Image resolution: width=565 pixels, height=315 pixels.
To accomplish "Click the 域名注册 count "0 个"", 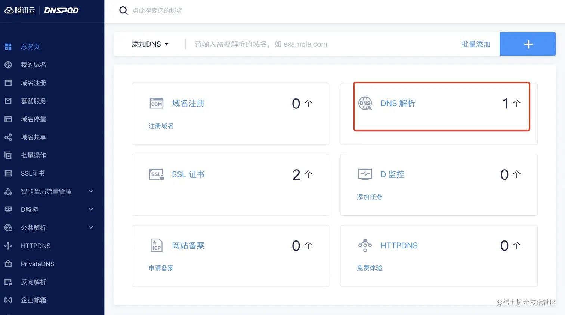I will coord(302,103).
